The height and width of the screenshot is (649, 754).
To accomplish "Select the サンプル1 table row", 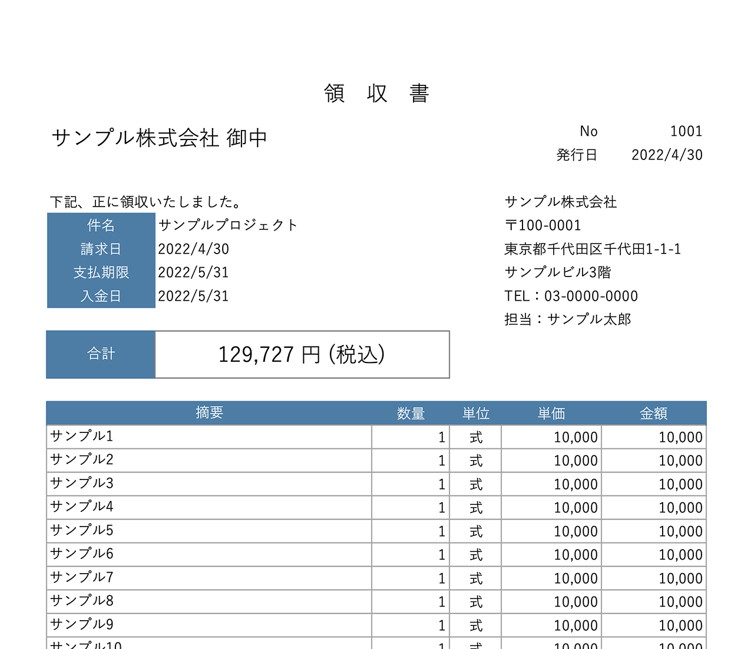I will coord(209,437).
